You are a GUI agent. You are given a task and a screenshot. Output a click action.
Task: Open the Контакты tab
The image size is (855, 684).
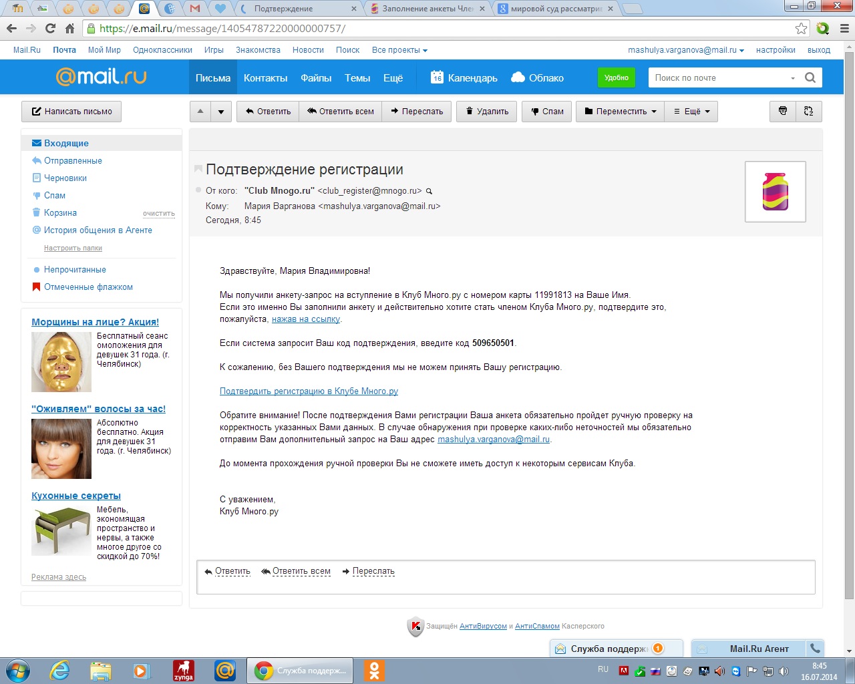265,77
